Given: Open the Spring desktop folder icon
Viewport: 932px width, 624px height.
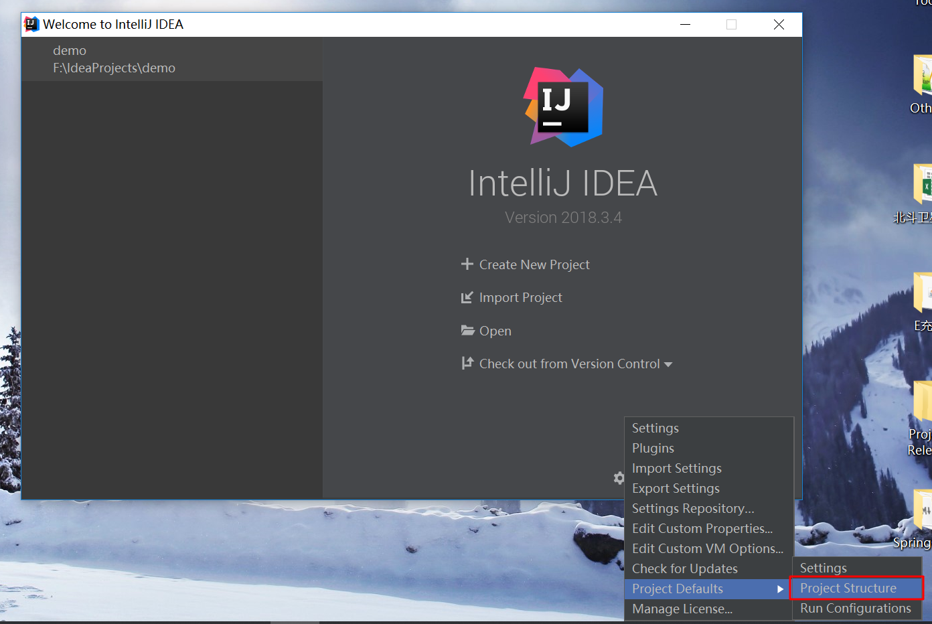Looking at the screenshot, I should click(923, 510).
